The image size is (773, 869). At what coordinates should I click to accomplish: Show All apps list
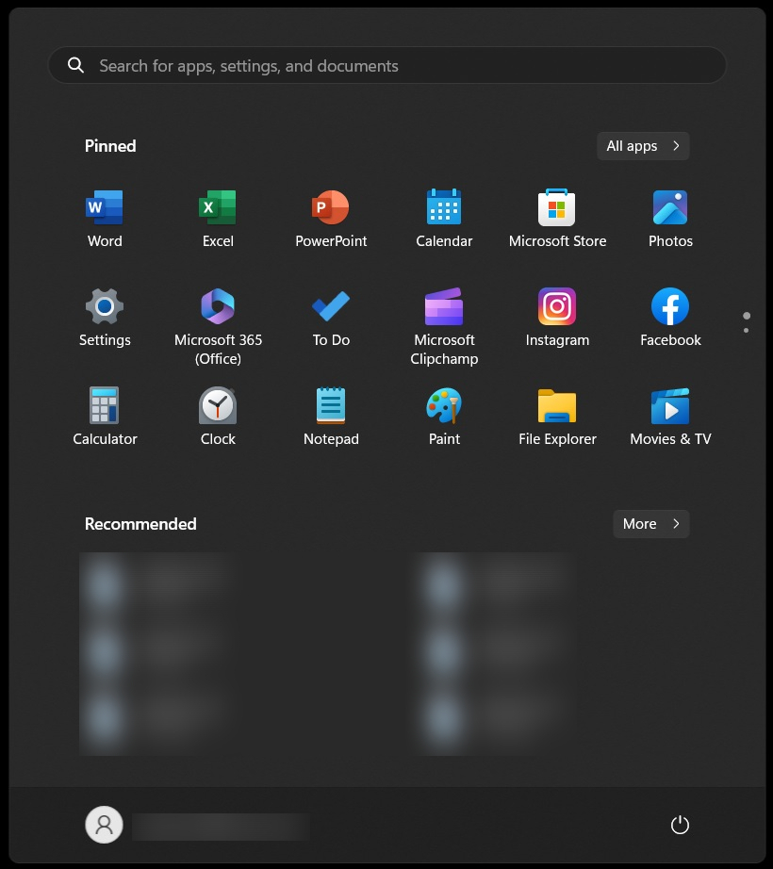point(643,146)
